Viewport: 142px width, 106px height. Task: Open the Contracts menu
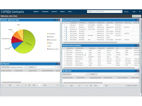pyautogui.click(x=55, y=12)
